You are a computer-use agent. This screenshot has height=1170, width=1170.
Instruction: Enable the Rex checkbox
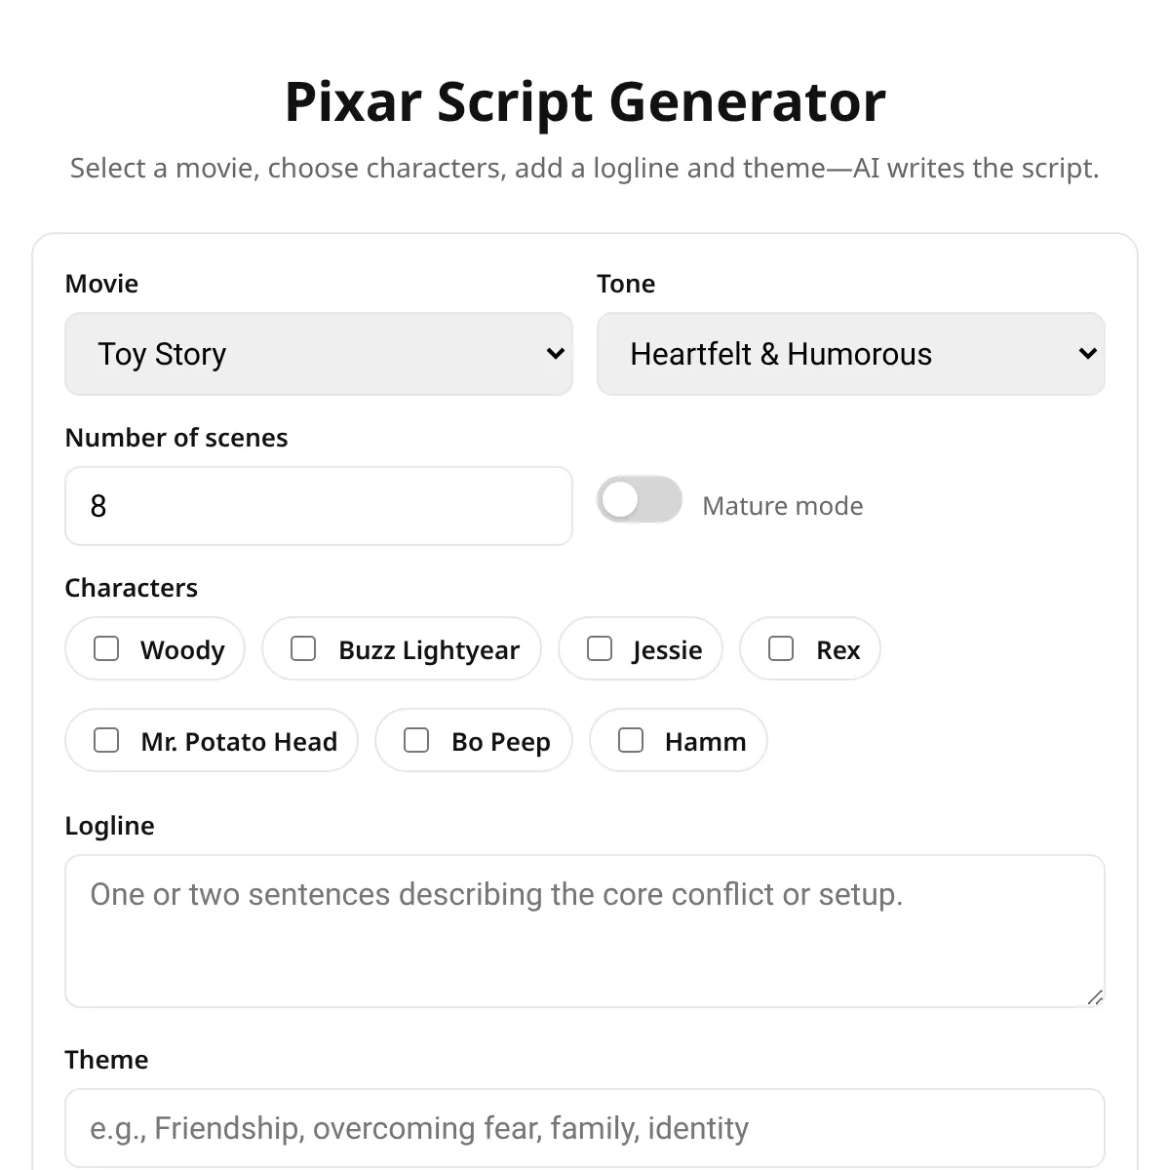pos(781,648)
